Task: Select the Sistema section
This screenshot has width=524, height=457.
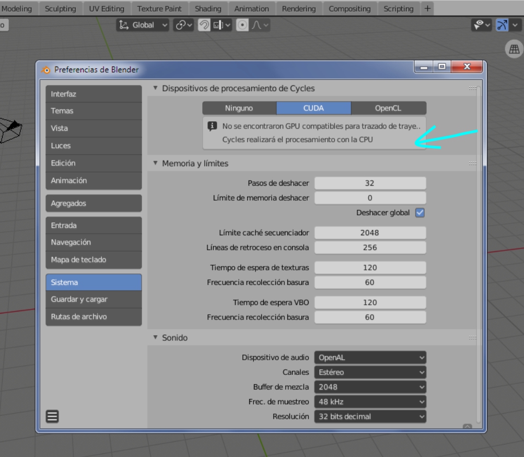Action: (x=94, y=282)
